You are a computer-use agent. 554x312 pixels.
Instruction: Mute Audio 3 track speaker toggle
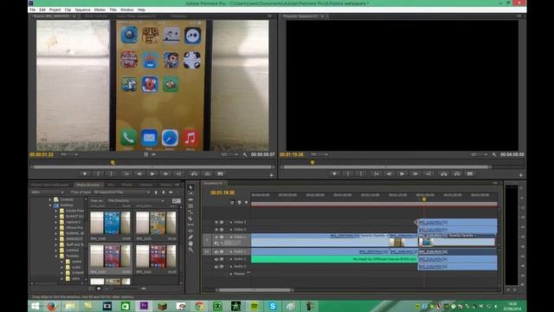point(216,267)
